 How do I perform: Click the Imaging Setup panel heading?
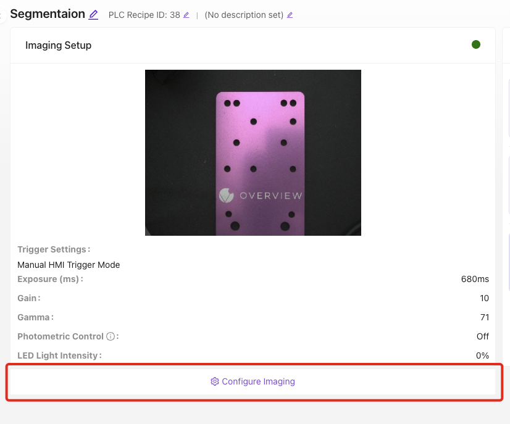click(x=58, y=45)
